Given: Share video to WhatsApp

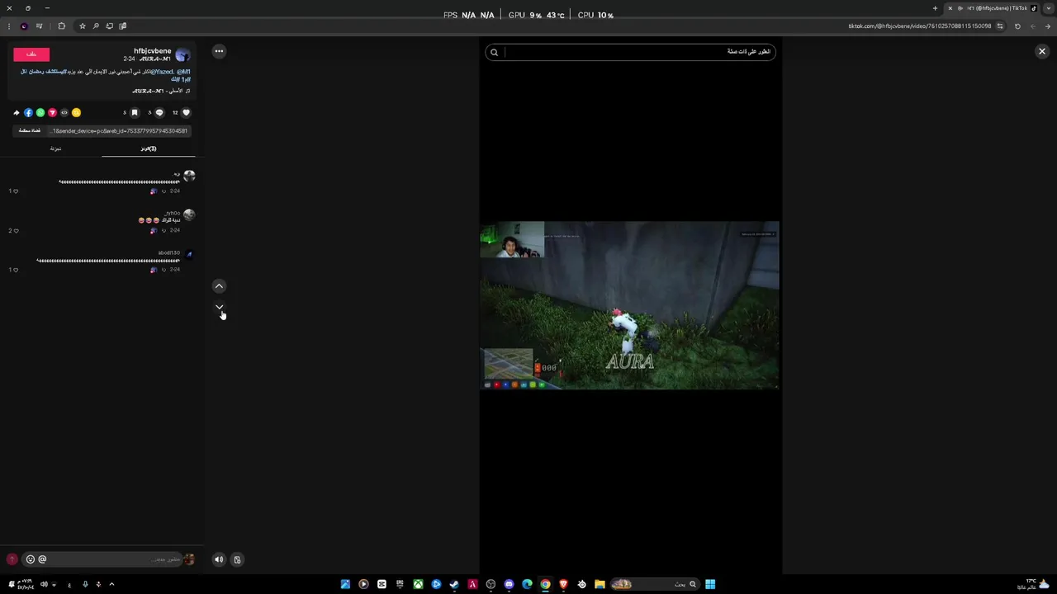Looking at the screenshot, I should [40, 112].
